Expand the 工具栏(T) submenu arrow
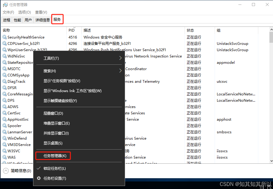Screen dimensions: 273x189 pos(120,58)
